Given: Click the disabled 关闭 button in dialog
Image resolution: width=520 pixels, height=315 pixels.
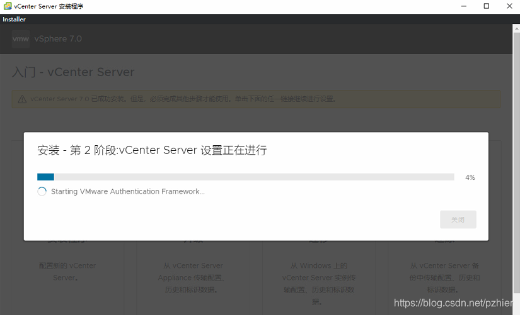Looking at the screenshot, I should (458, 219).
